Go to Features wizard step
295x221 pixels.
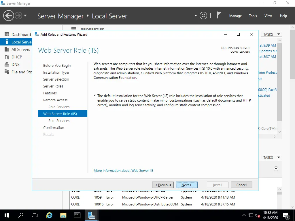click(50, 93)
